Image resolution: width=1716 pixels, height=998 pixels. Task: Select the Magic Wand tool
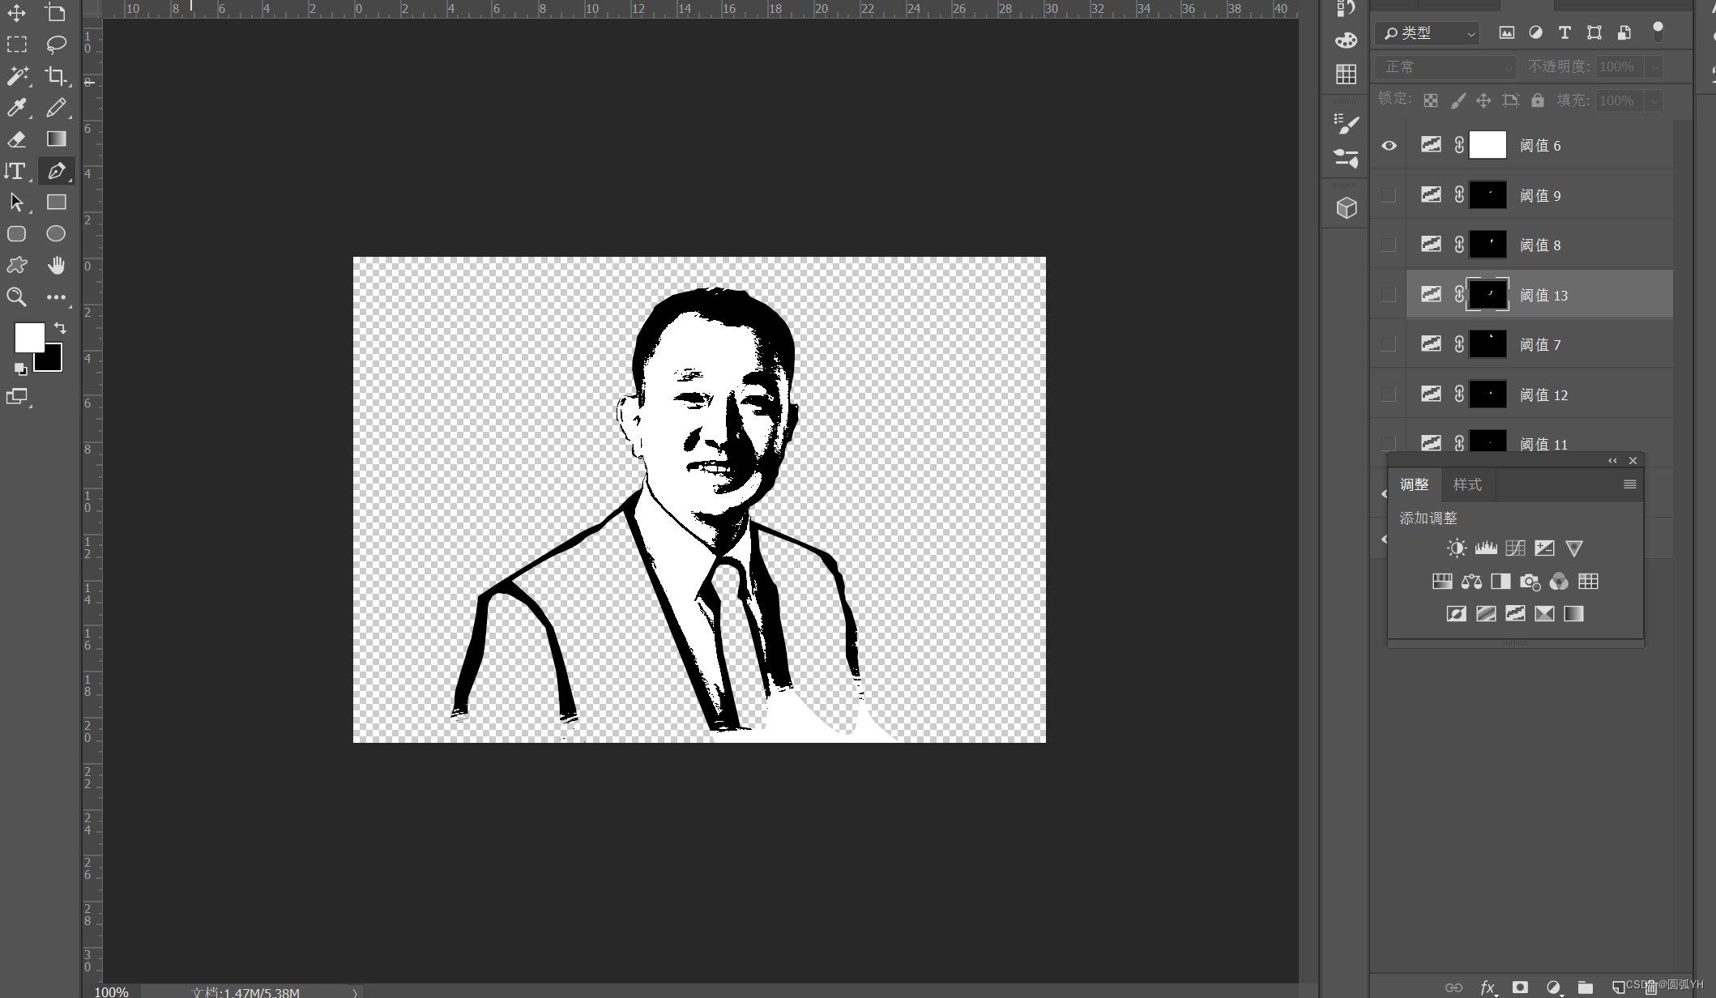16,76
